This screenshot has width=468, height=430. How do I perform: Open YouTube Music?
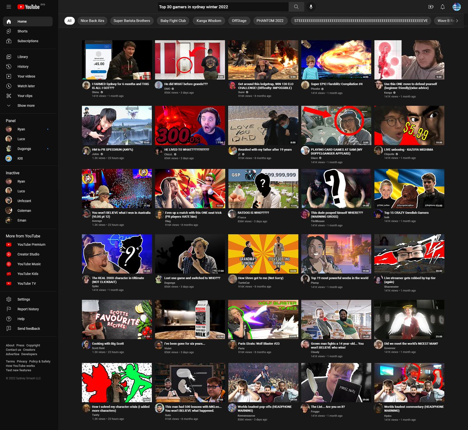(28, 264)
